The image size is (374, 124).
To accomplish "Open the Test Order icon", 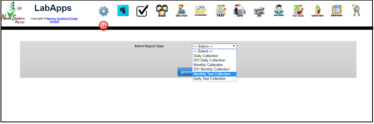I will 298,11.
